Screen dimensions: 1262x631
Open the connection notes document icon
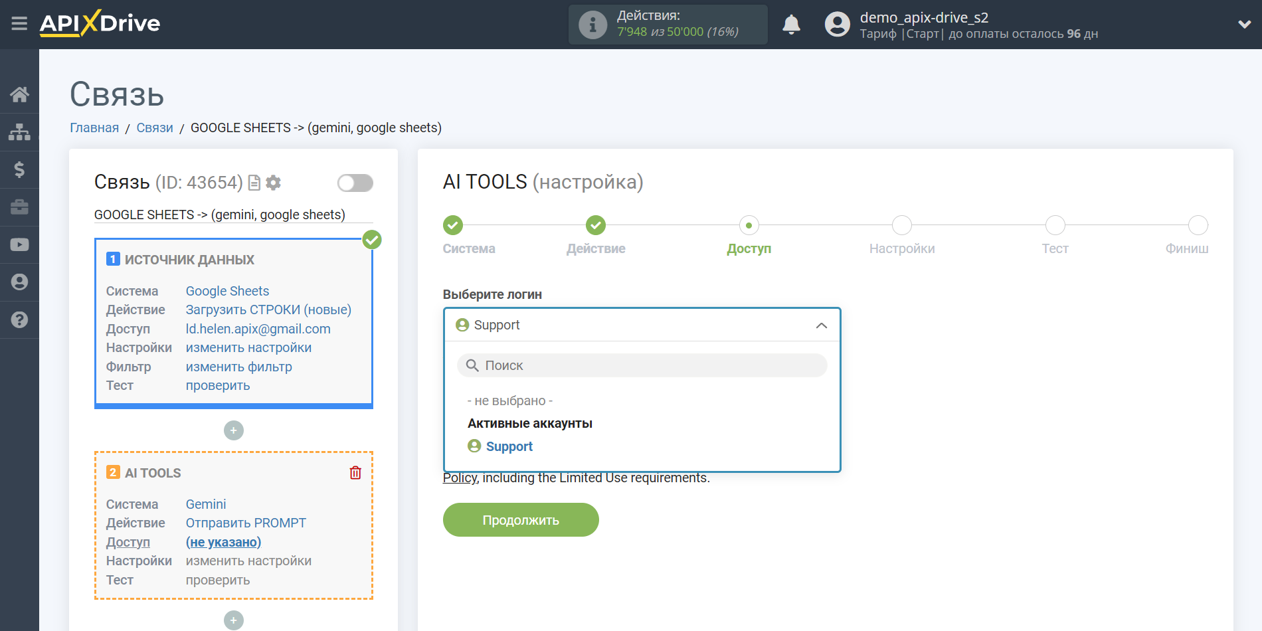[254, 183]
